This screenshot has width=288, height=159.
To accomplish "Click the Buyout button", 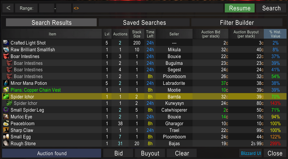I will click(x=150, y=153).
